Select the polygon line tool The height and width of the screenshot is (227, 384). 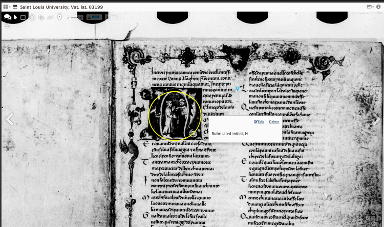pos(50,17)
